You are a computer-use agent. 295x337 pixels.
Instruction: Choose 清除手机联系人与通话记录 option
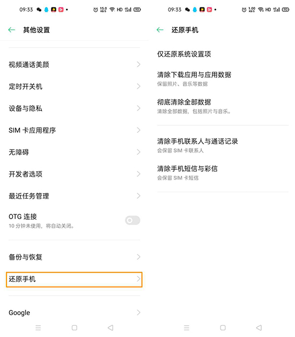pyautogui.click(x=223, y=145)
